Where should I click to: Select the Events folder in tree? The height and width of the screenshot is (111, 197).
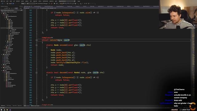(x=10, y=24)
